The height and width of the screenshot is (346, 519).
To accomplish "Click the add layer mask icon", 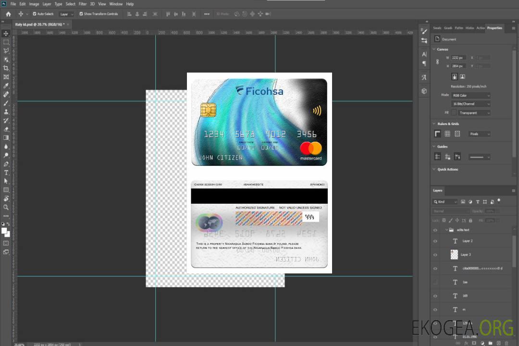I will [x=474, y=343].
